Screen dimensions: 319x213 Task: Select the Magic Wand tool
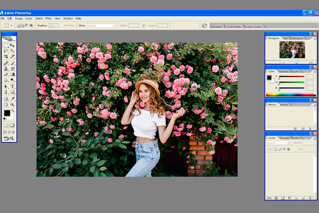pyautogui.click(x=13, y=51)
